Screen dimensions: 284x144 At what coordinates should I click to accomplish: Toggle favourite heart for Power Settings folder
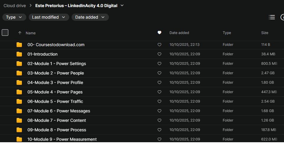(159, 64)
